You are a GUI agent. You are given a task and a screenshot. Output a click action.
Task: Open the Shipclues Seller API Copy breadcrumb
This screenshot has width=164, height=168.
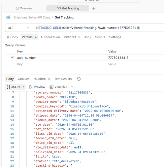click(x=32, y=17)
